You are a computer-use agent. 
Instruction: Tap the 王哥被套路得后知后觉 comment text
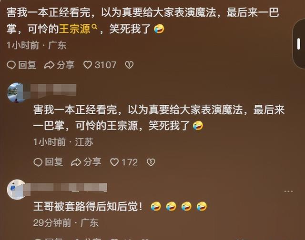click(x=88, y=206)
